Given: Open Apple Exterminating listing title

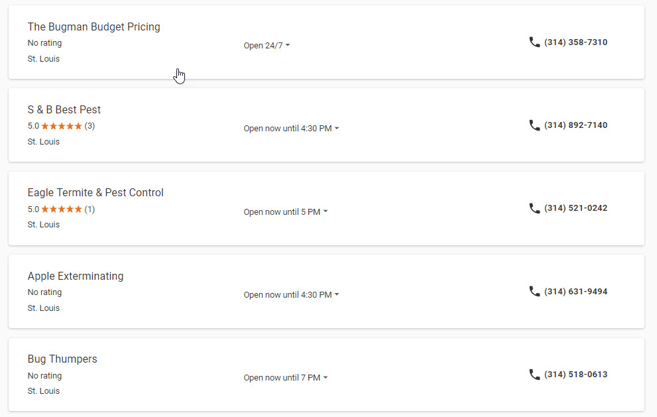Looking at the screenshot, I should [x=76, y=276].
